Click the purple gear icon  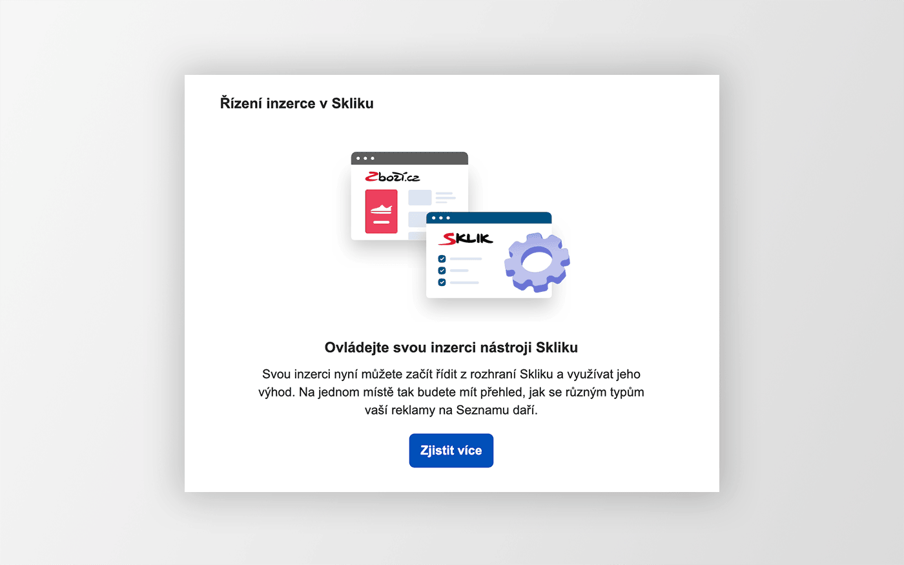point(537,262)
